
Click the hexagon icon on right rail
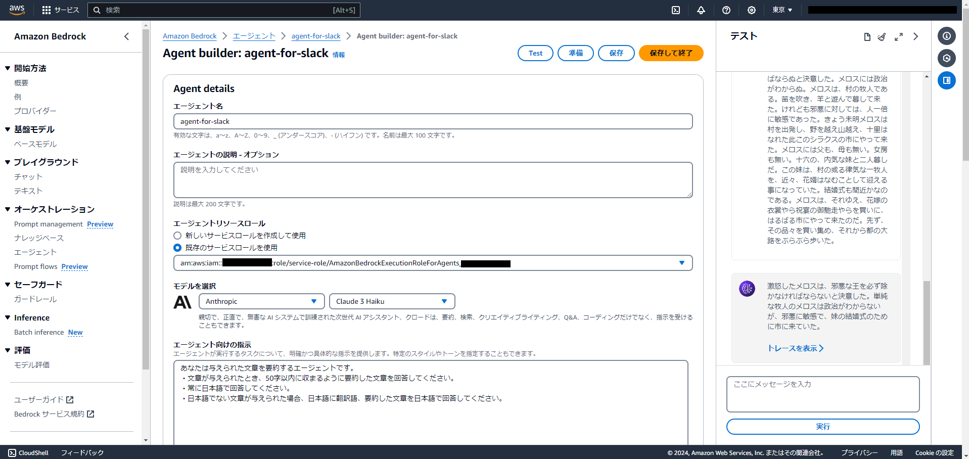pyautogui.click(x=947, y=58)
